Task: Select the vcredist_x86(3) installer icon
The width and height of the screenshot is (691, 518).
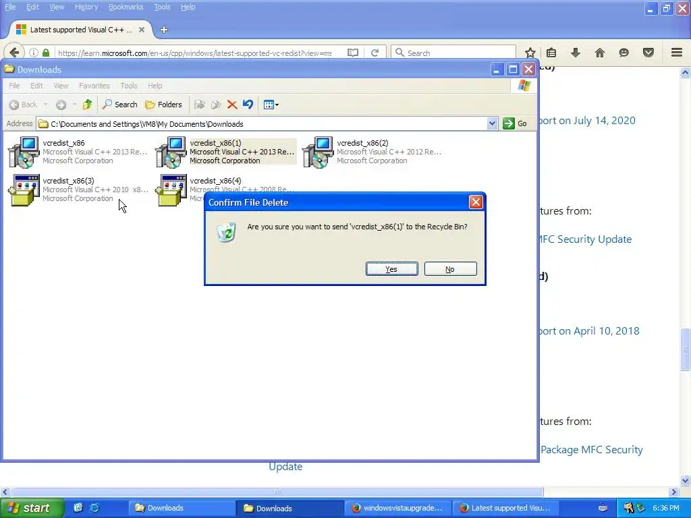Action: click(x=24, y=190)
